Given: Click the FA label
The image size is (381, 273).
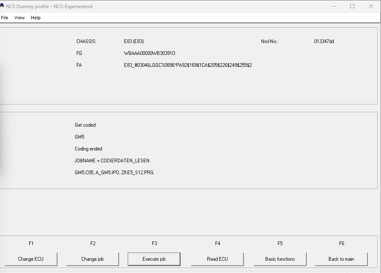Looking at the screenshot, I should point(79,65).
